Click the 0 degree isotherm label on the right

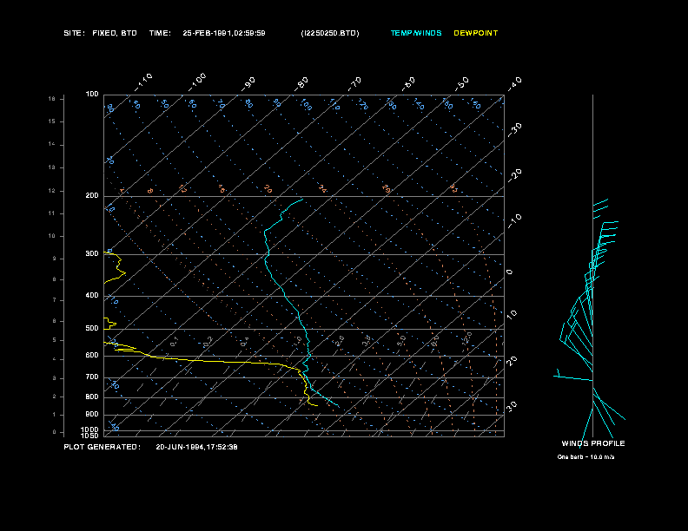tap(509, 272)
